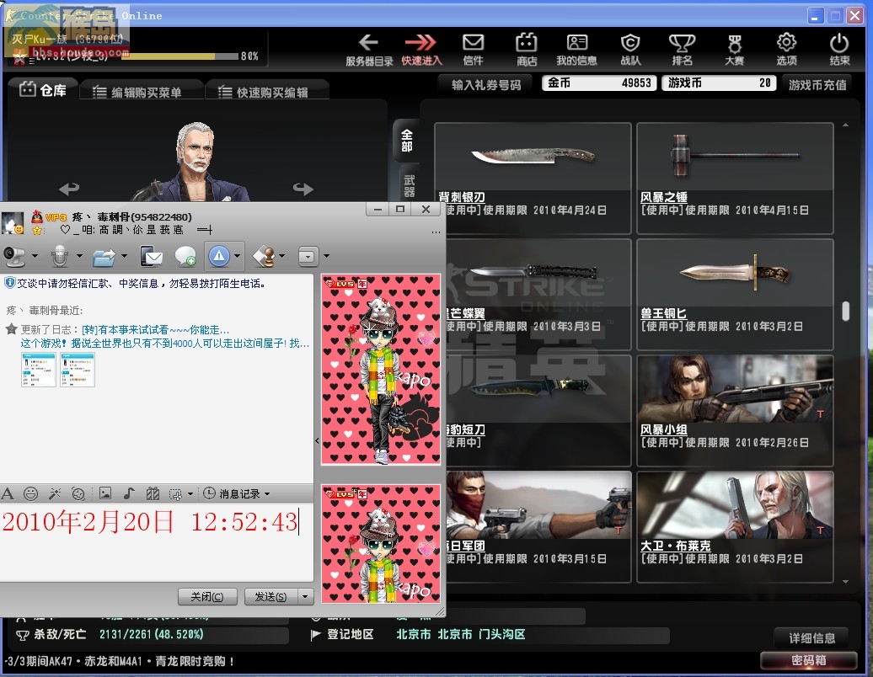Expand the file transfer dropdown arrow

point(124,256)
